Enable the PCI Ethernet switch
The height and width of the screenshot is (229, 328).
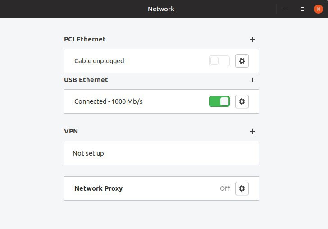tap(219, 61)
